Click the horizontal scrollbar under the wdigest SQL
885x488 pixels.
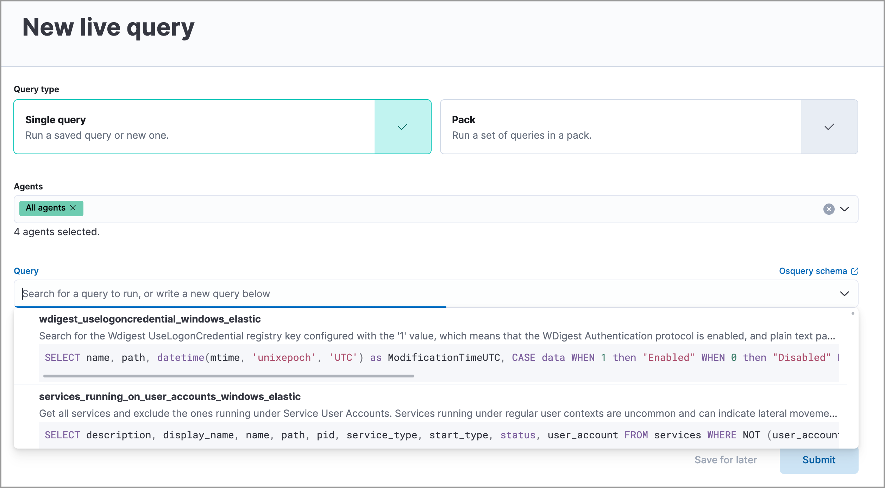coord(229,376)
